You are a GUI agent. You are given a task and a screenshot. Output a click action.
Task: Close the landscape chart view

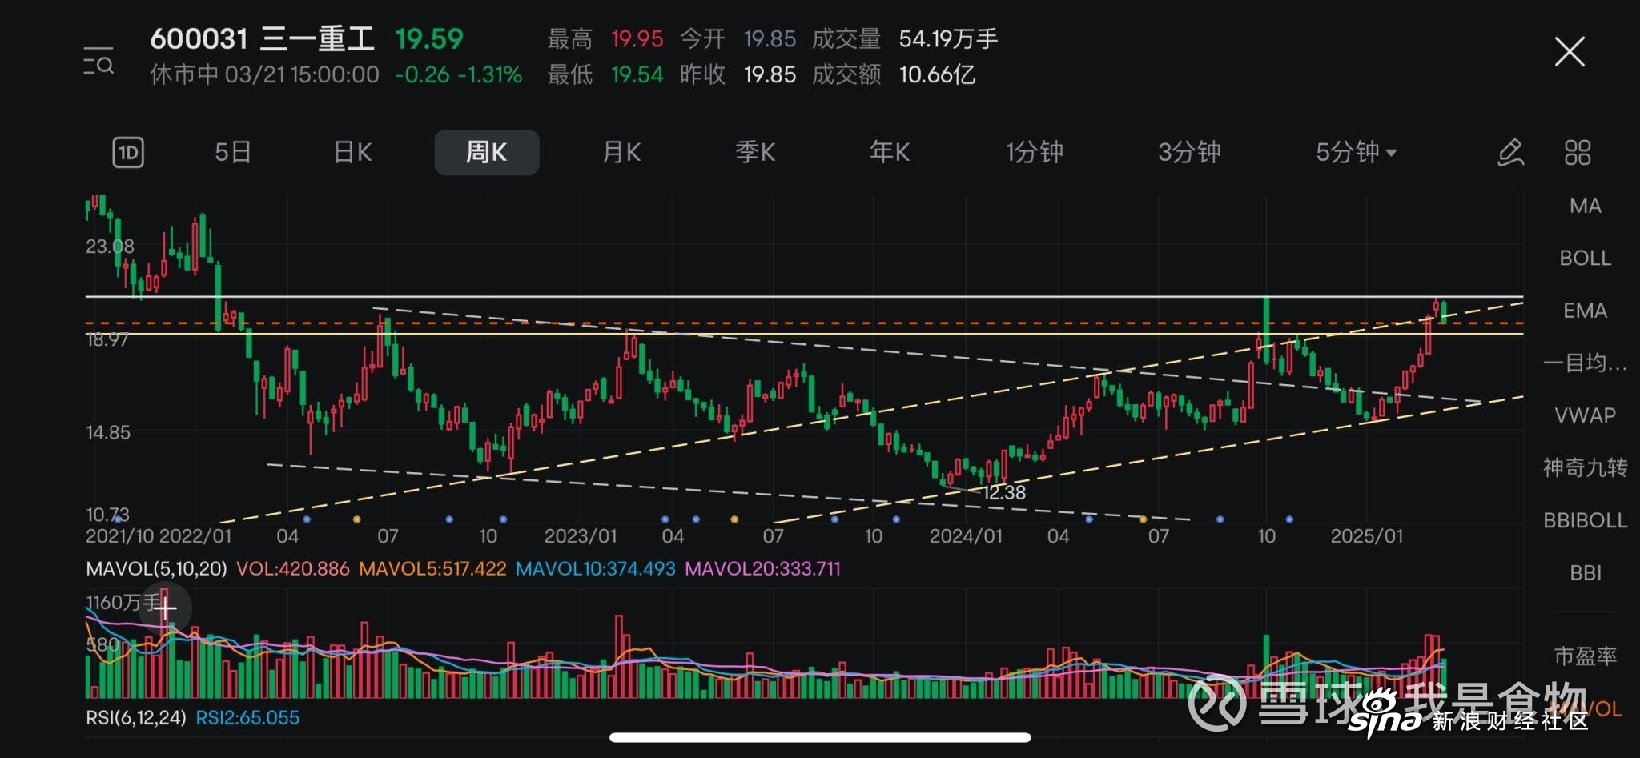pos(1570,52)
